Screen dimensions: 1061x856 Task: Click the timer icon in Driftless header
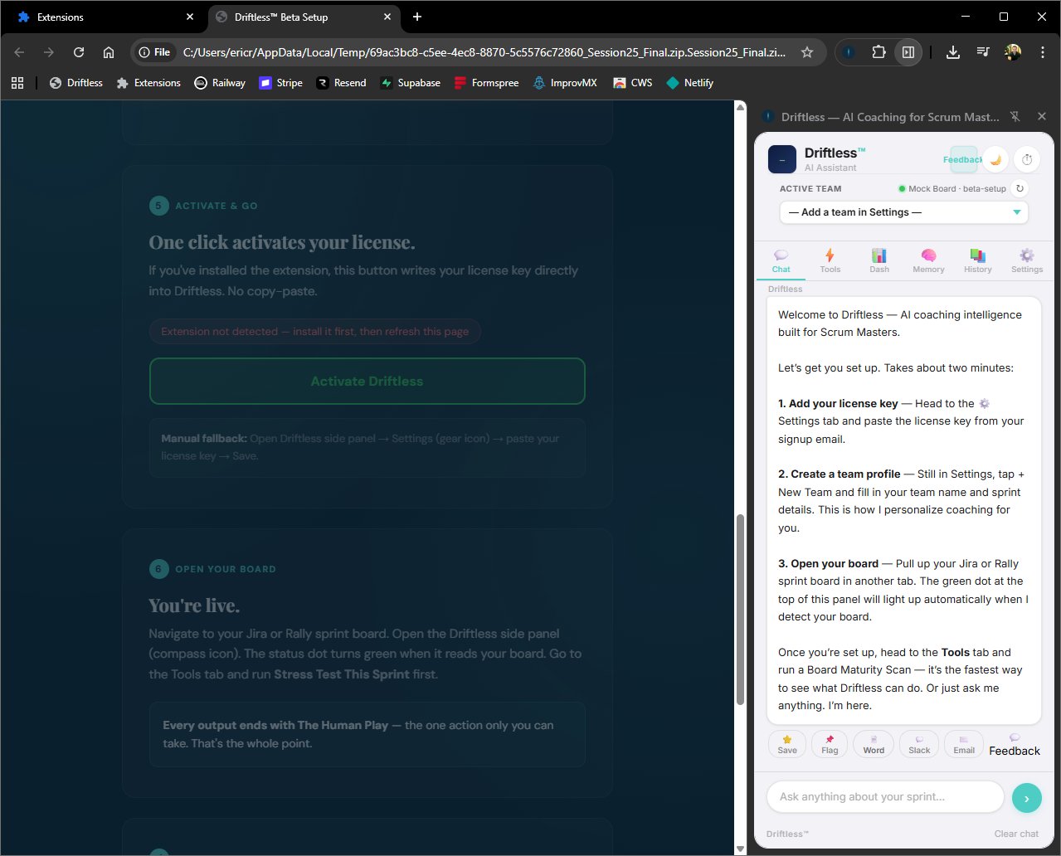point(1027,159)
